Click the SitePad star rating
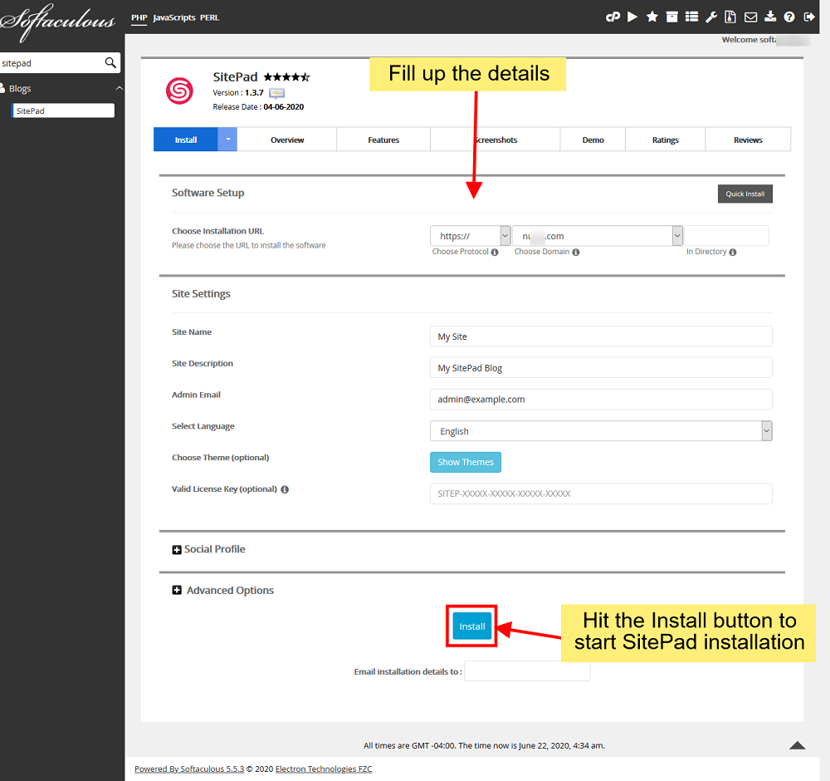The height and width of the screenshot is (781, 830). [286, 76]
